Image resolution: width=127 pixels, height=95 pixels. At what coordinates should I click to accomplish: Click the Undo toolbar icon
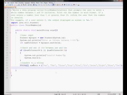[29, 5]
